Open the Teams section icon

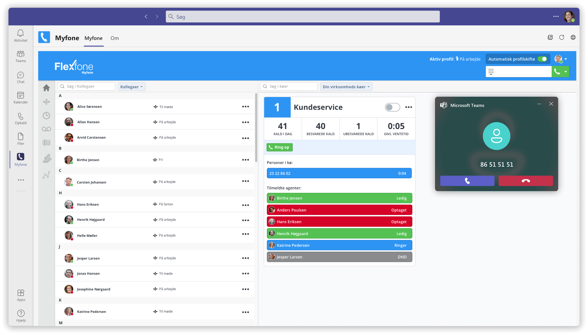[20, 57]
